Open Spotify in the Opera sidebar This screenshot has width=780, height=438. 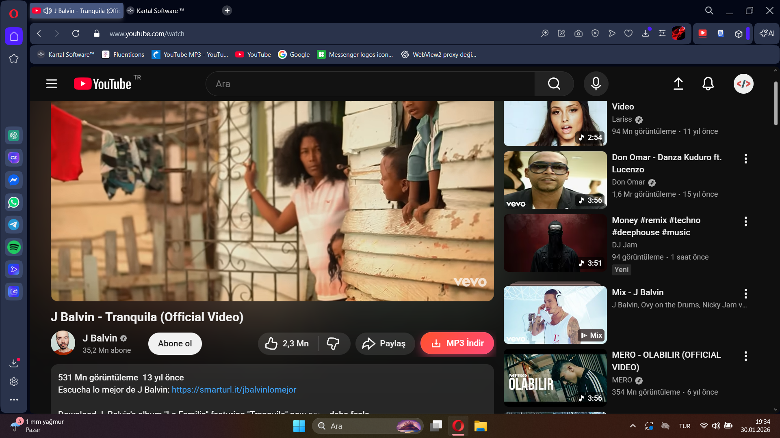point(14,247)
